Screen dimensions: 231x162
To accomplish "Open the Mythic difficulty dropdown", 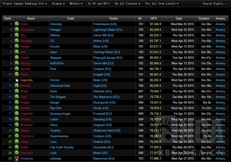I will tap(76, 3).
